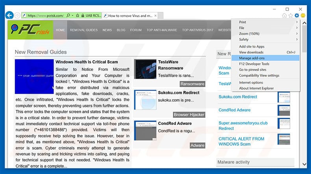Viewport: 311px width, 174px height.
Task: Open sidebar 'Sukoku.com Redirect' link
Action: tap(238, 97)
